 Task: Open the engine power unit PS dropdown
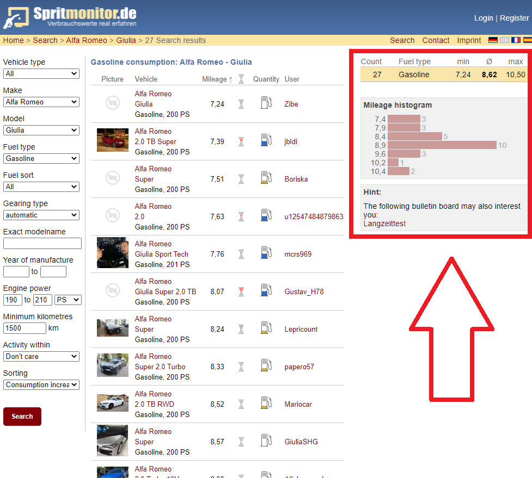(68, 300)
